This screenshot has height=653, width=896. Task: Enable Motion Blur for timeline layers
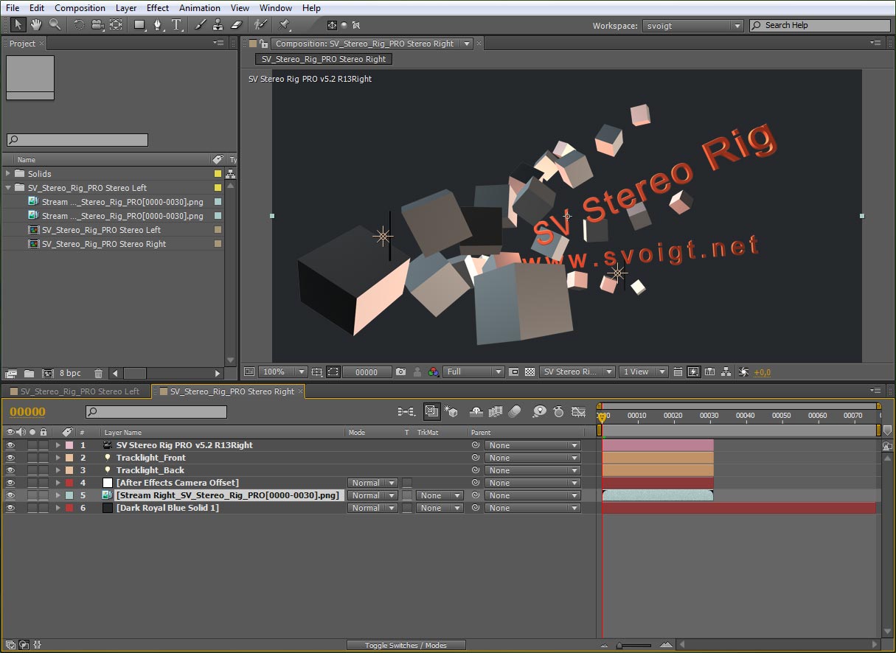(x=515, y=412)
